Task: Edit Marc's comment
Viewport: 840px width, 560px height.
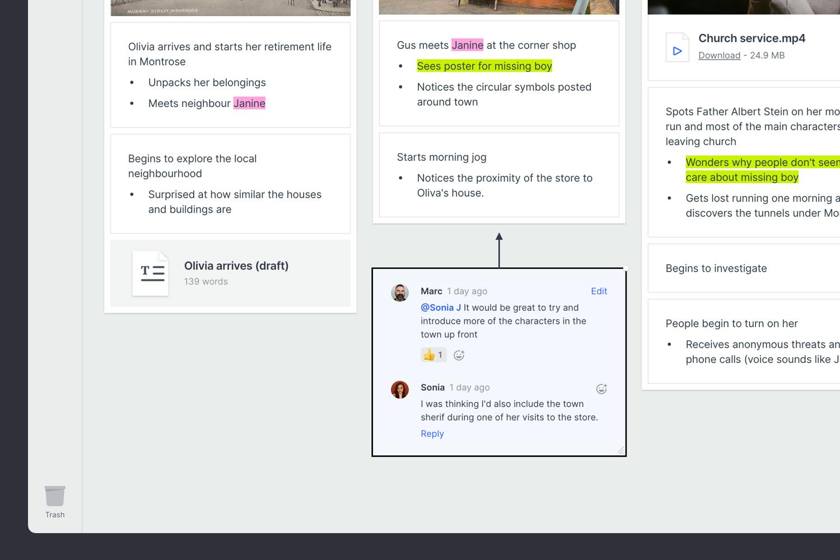Action: tap(599, 291)
